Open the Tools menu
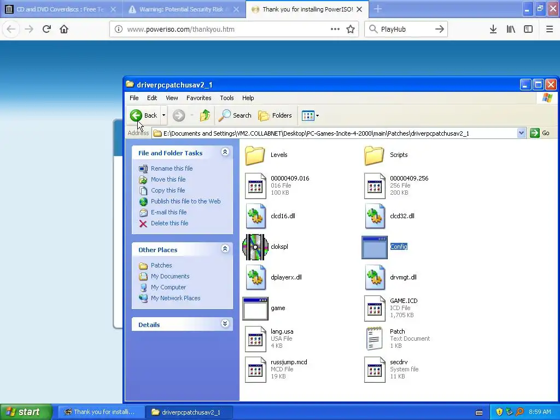The width and height of the screenshot is (560, 420). [227, 98]
